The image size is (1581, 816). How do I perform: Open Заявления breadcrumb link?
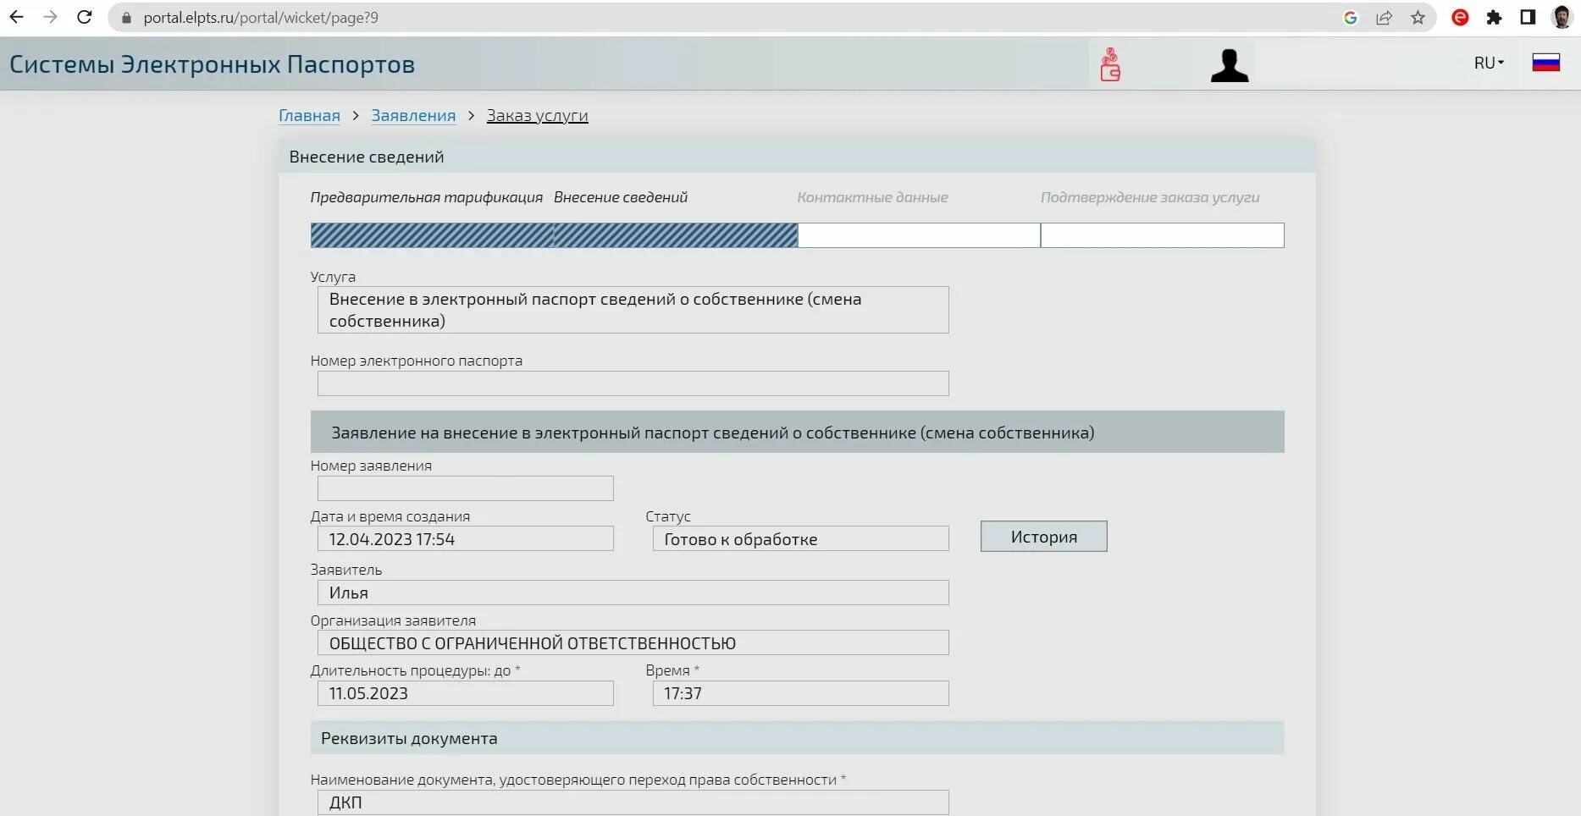413,116
